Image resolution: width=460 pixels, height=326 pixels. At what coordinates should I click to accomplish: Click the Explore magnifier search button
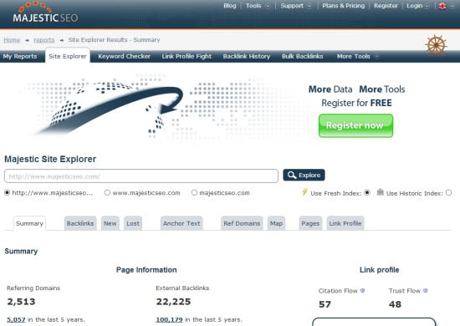click(304, 175)
